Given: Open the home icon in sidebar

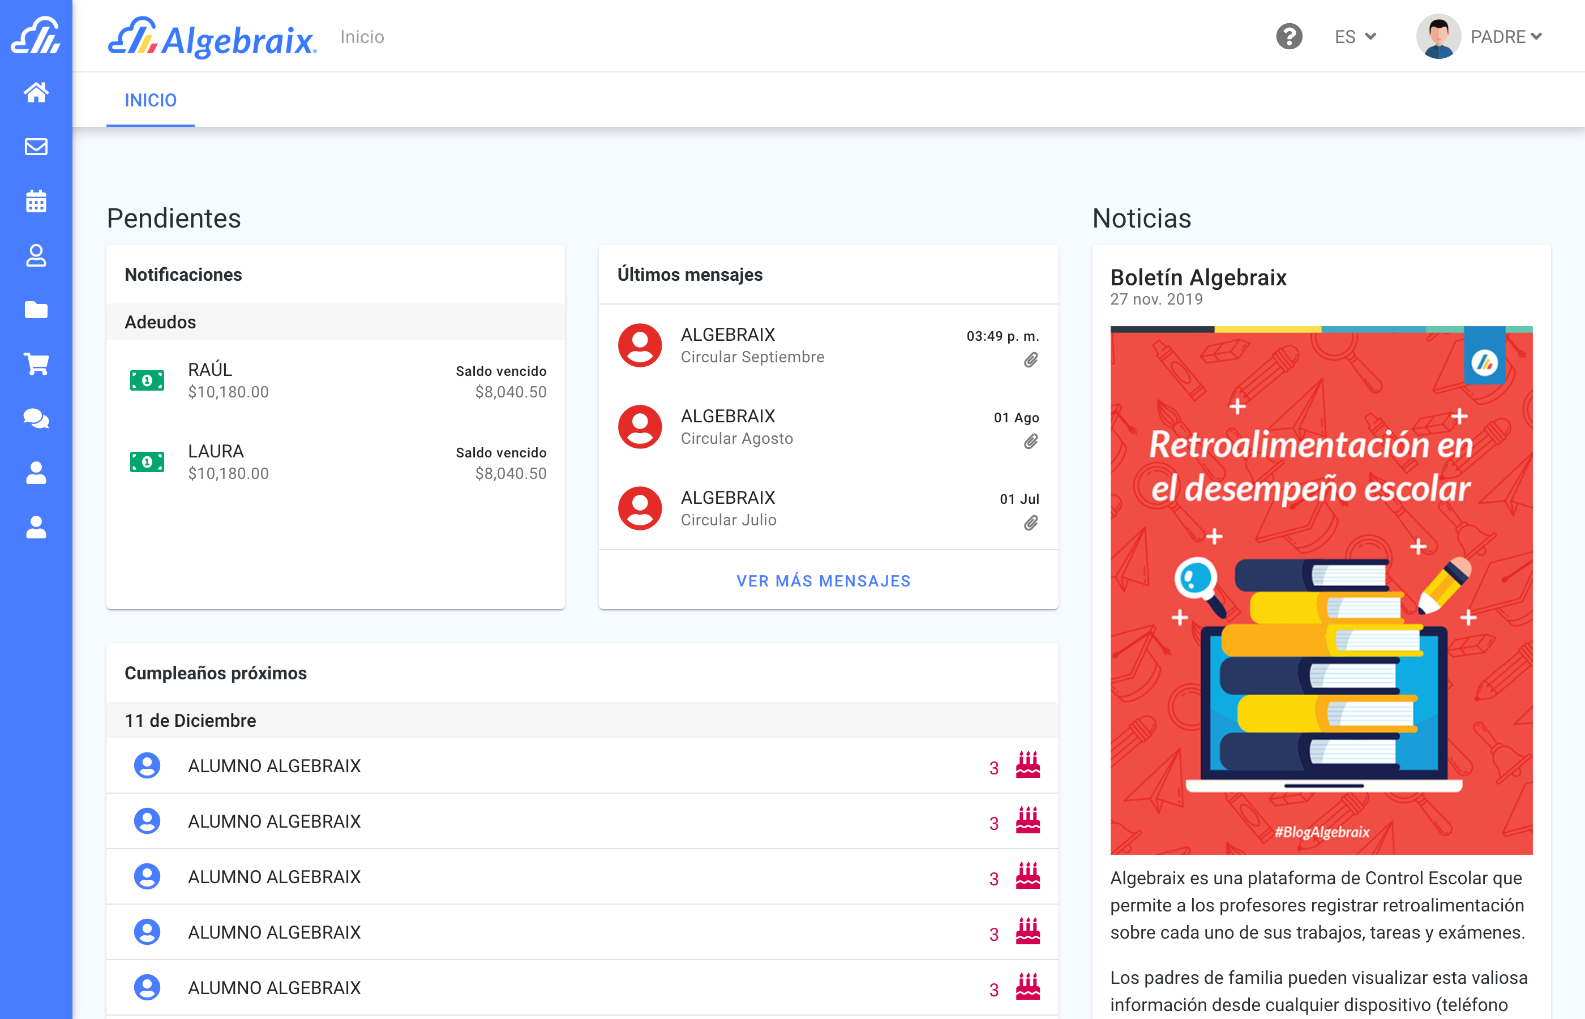Looking at the screenshot, I should click(x=36, y=92).
